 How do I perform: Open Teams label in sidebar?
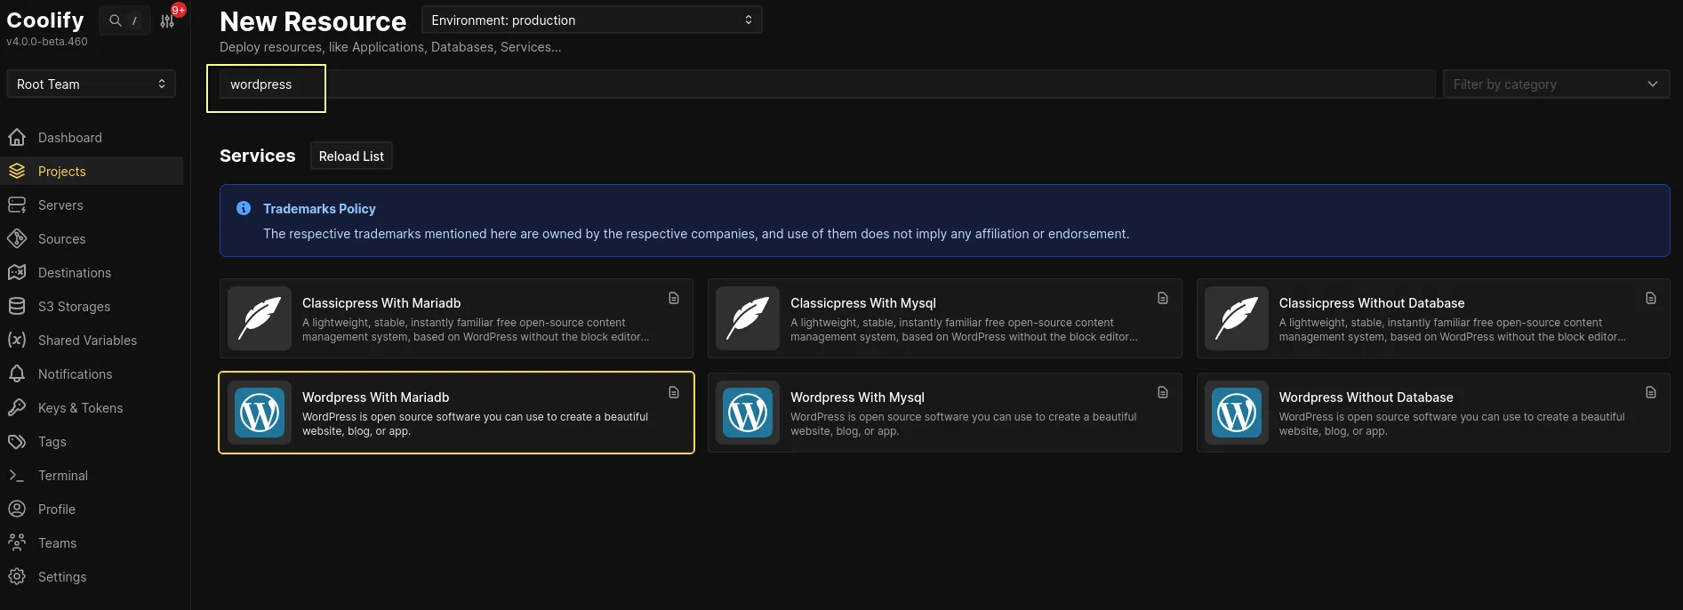click(58, 543)
